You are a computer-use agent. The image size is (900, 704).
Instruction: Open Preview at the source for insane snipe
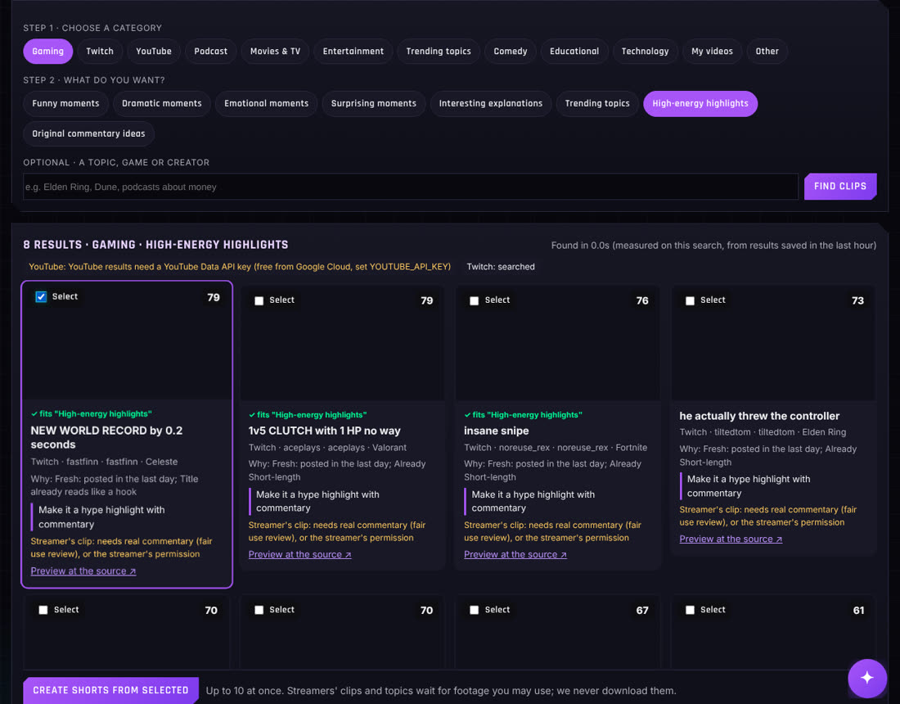[x=515, y=554]
